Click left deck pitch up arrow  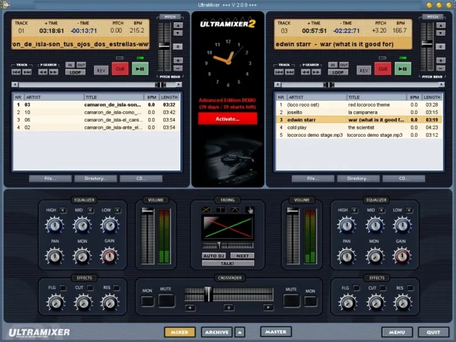coord(178,25)
